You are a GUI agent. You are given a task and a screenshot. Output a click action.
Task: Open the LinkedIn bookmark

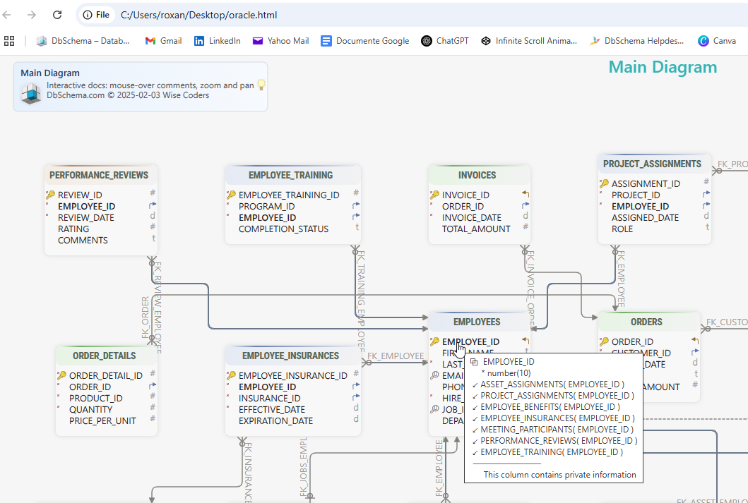click(217, 41)
